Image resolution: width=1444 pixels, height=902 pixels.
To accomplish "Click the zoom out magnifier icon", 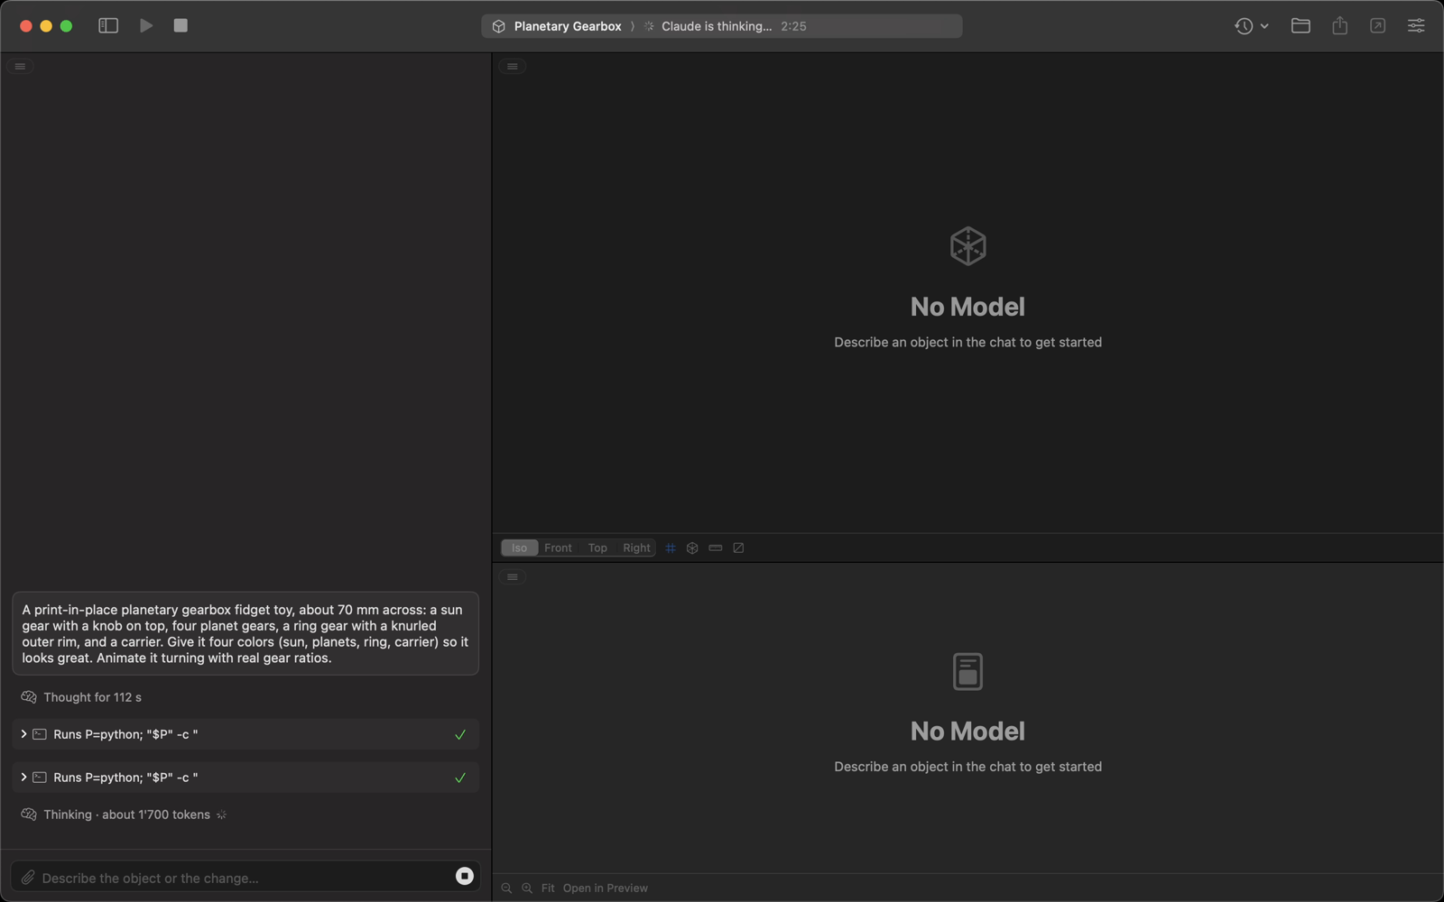I will 506,888.
